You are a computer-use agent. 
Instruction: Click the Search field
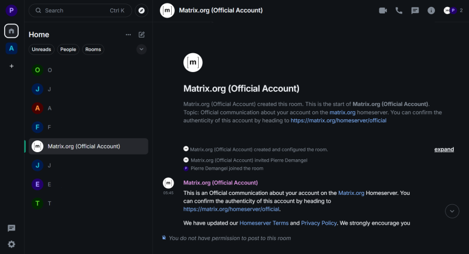80,11
